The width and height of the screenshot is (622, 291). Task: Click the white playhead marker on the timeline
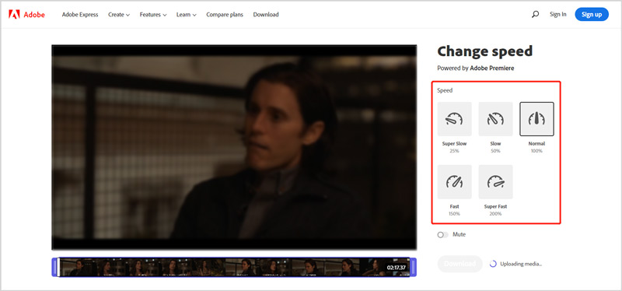59,267
